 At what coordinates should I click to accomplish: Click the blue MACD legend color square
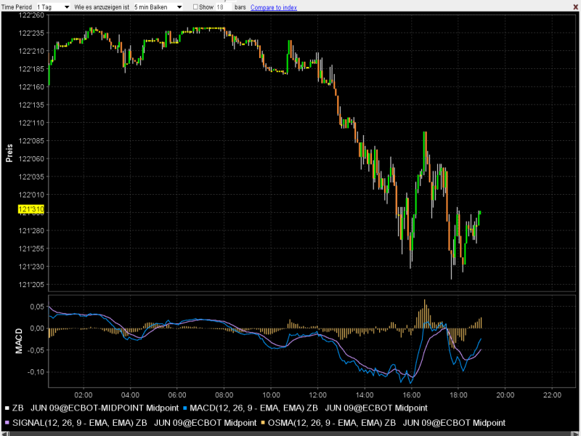pos(184,408)
